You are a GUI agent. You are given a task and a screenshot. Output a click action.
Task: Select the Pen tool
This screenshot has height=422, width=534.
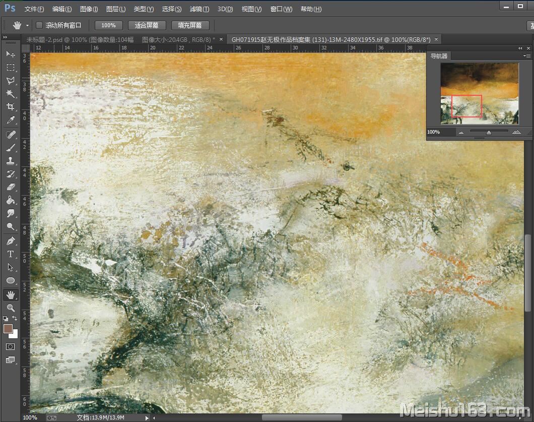point(11,241)
